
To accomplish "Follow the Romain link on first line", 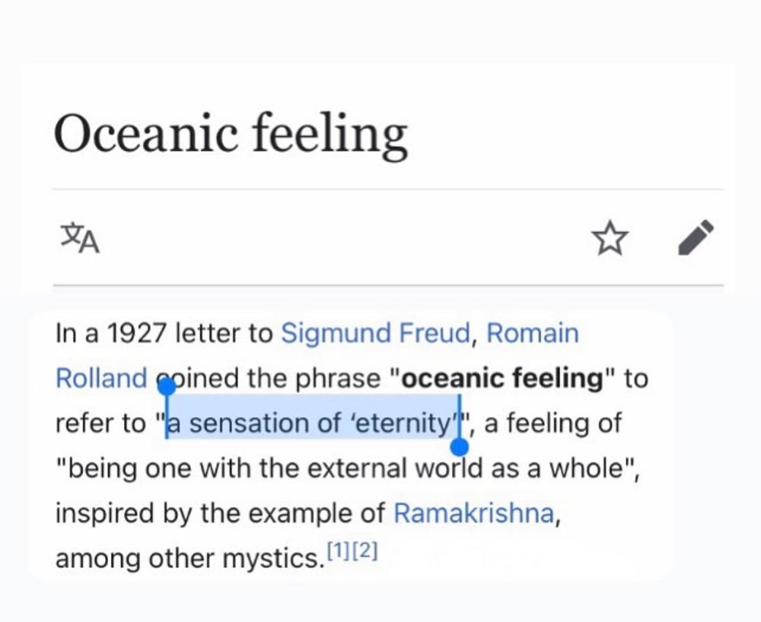I will click(533, 334).
